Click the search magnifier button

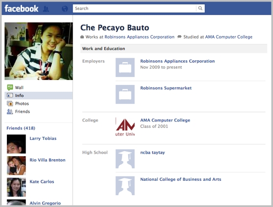click(x=200, y=8)
